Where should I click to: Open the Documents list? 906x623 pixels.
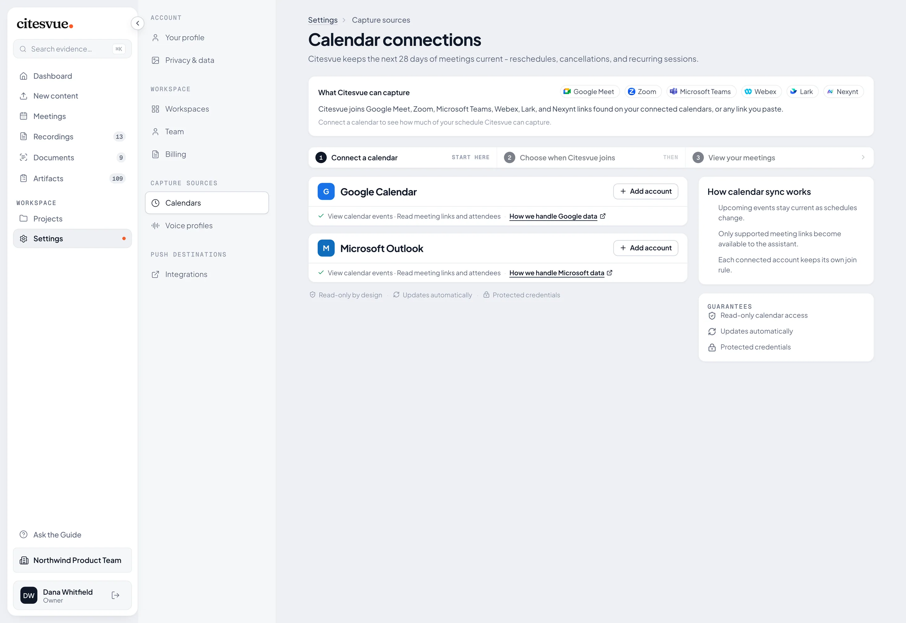pyautogui.click(x=73, y=158)
